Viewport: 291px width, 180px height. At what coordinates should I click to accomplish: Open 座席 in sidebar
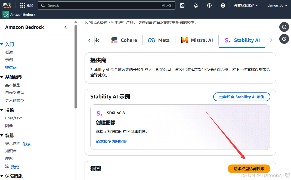click(x=9, y=159)
